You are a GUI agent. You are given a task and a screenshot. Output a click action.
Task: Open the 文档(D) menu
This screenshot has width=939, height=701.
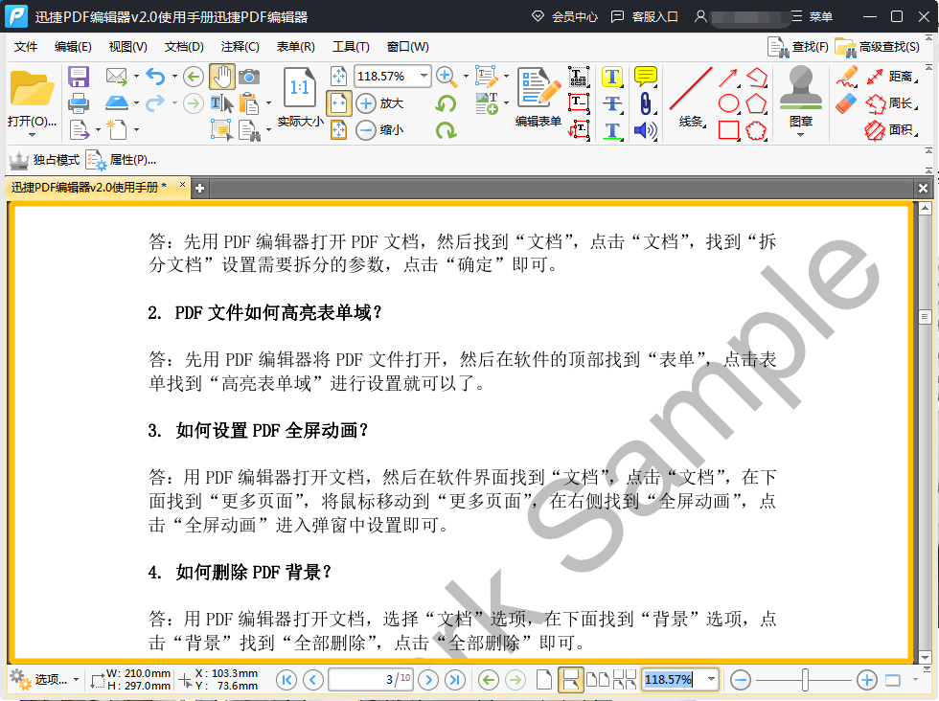tap(184, 47)
